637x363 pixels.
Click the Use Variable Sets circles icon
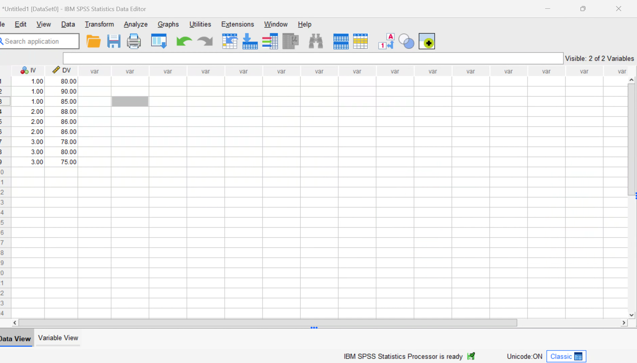point(406,41)
